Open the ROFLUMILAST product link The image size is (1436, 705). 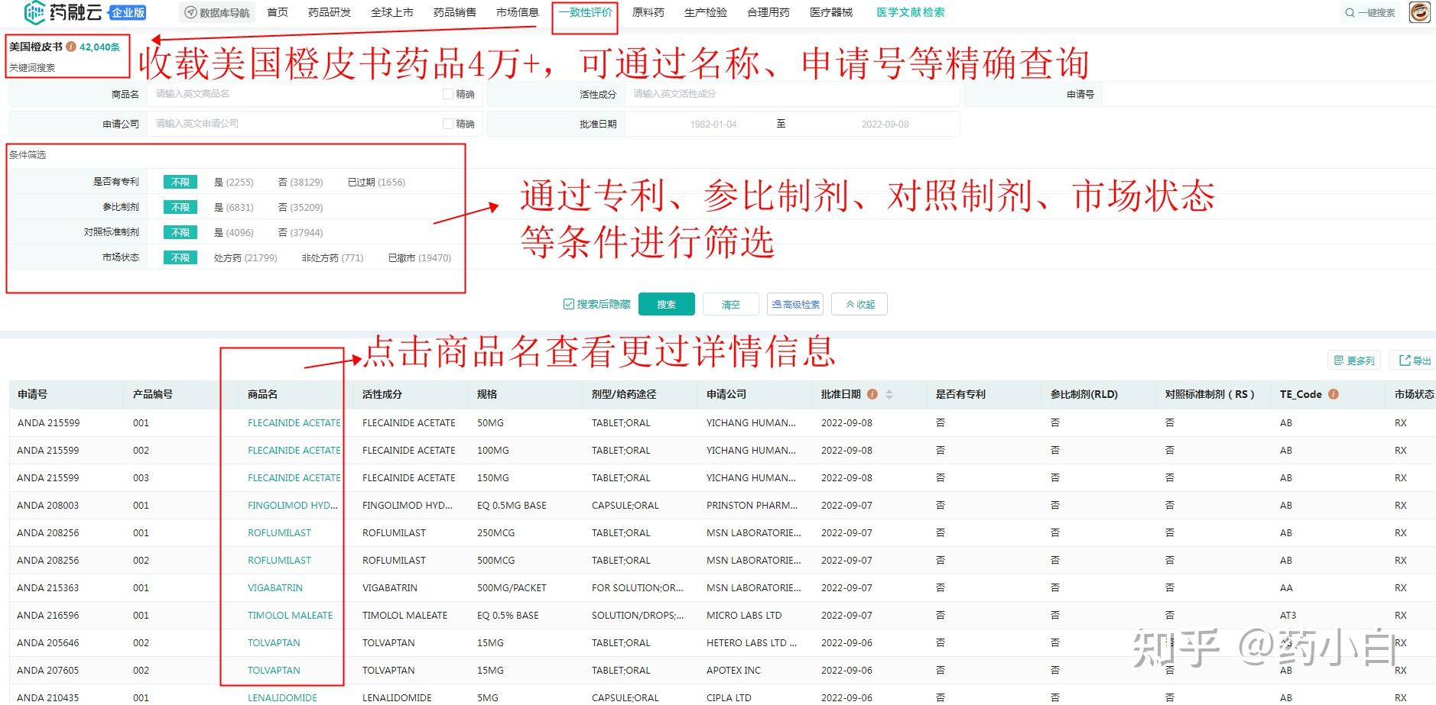(280, 532)
